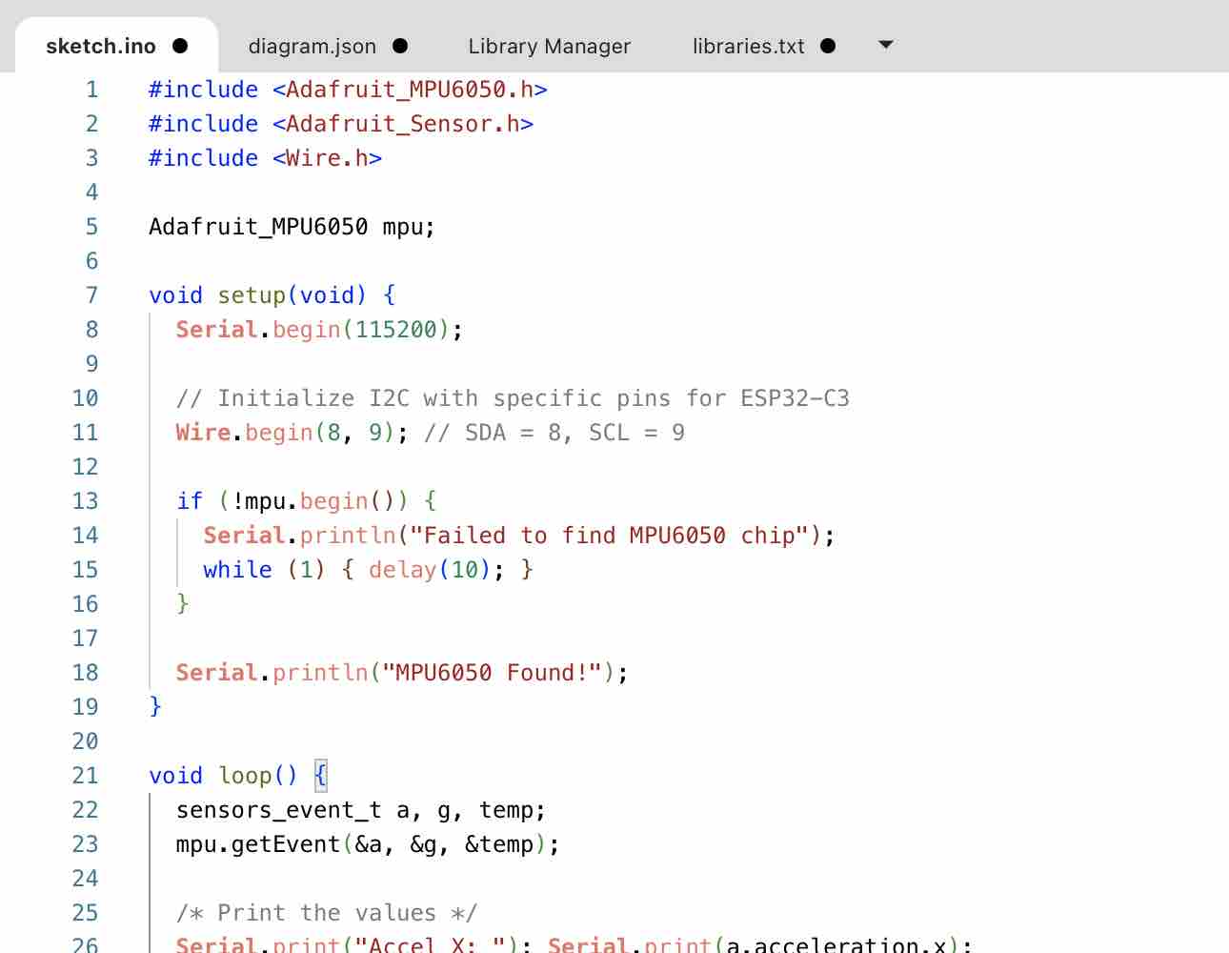
Task: Click the Wire.h include line
Action: coord(265,158)
